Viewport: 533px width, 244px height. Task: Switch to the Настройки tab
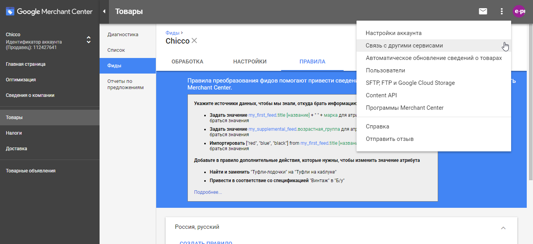click(x=250, y=61)
